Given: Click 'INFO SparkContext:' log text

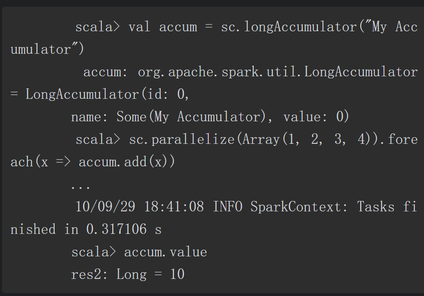Looking at the screenshot, I should point(280,207).
